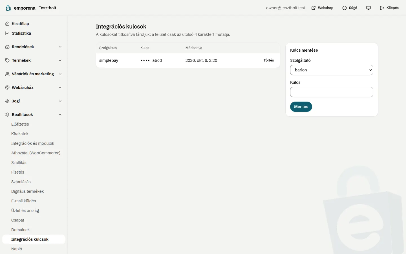406x254 pixels.
Task: Open the Csapat page
Action: (34, 220)
